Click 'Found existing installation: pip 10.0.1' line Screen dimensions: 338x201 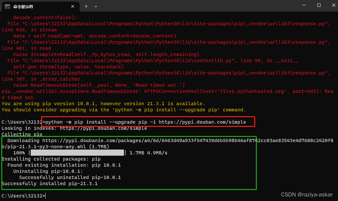[x=64, y=165]
